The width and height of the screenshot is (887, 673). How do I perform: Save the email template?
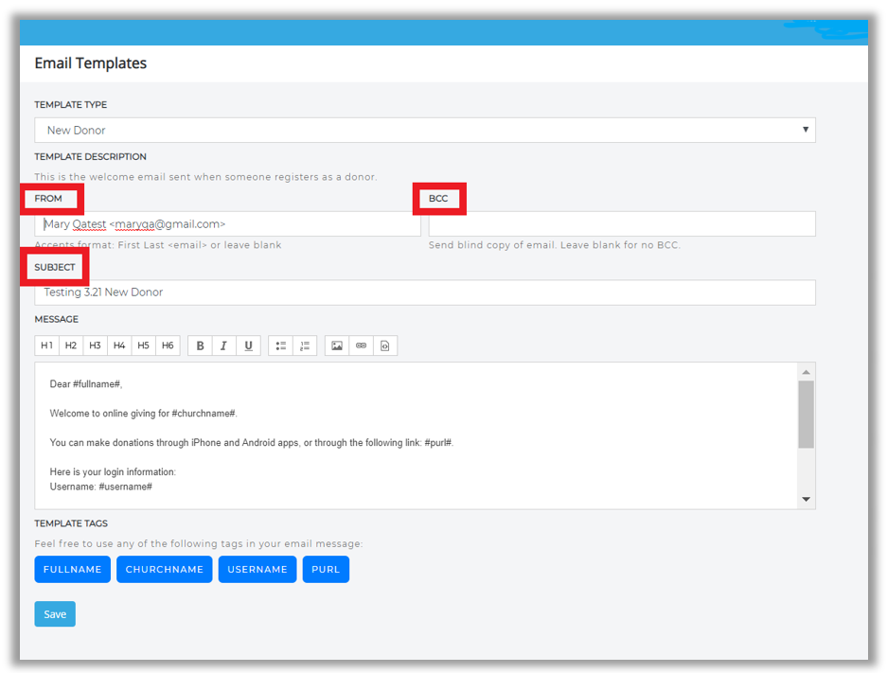point(55,614)
